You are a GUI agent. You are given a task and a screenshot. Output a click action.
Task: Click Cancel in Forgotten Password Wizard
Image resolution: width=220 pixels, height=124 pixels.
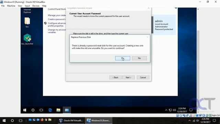coord(143,77)
